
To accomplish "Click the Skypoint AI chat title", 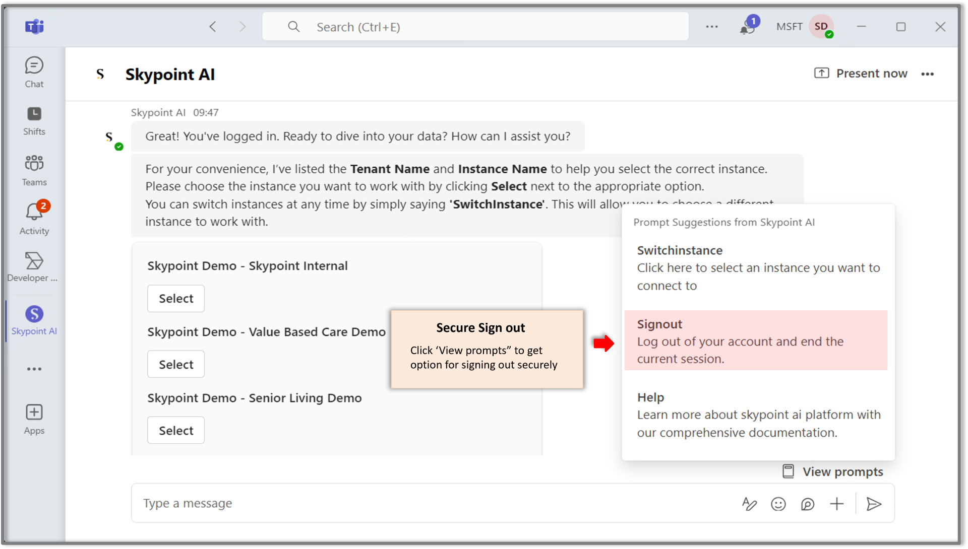I will coord(170,75).
